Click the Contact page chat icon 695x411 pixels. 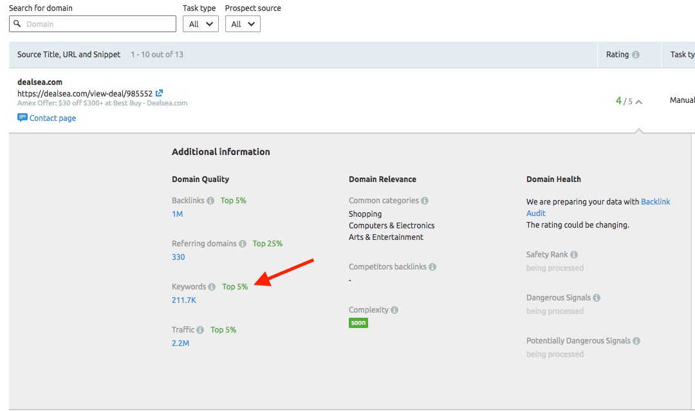[22, 117]
